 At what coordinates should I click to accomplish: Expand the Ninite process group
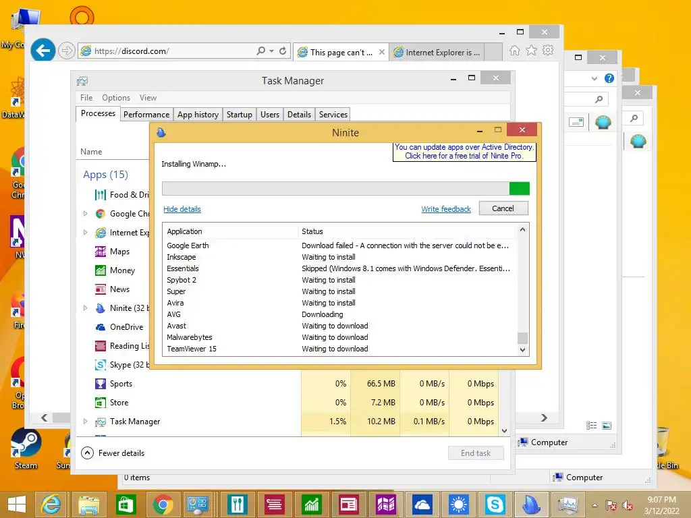pos(85,308)
